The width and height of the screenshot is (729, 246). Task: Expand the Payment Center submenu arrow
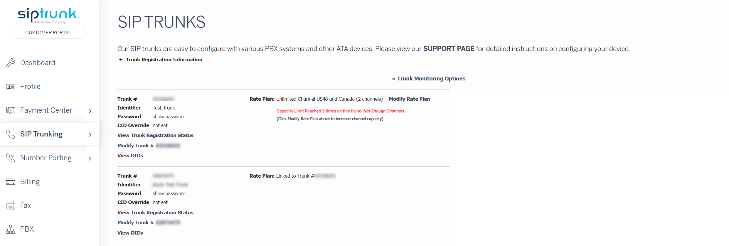point(90,111)
